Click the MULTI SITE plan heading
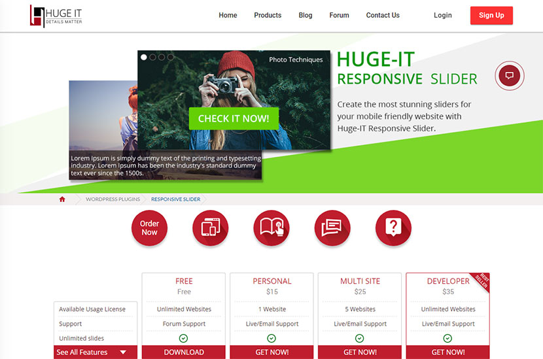The height and width of the screenshot is (359, 543). [360, 281]
